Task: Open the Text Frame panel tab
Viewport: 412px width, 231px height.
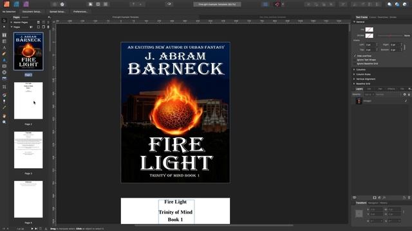Action: 362,17
